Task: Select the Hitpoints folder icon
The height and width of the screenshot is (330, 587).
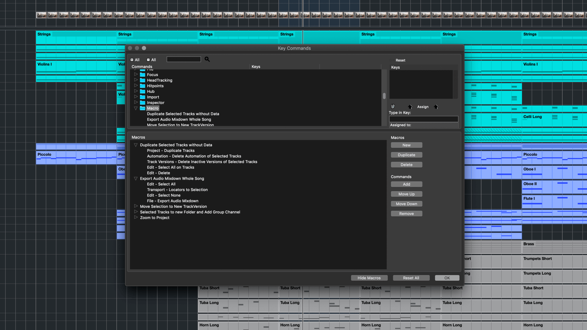Action: (143, 86)
